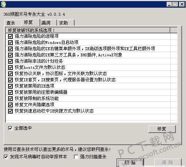
Task: Uncheck 恢复被限制的系统功能 checkbox
Action: coord(10,99)
